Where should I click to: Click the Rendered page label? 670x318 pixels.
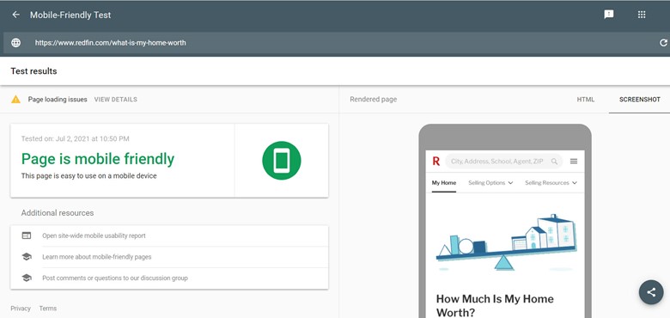click(x=374, y=99)
